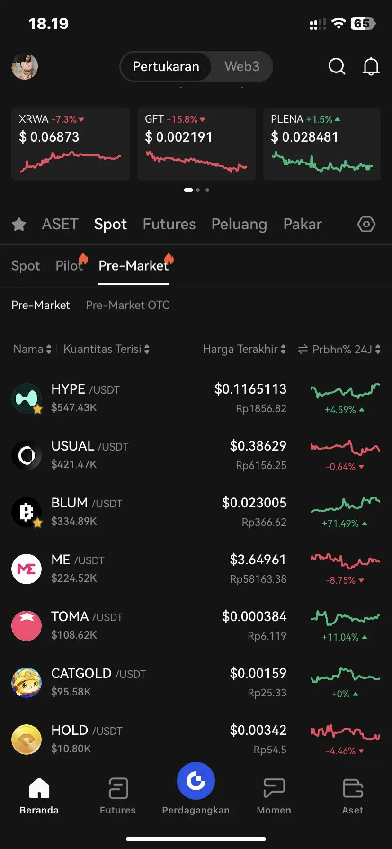Sort by Harga Terakhir
The height and width of the screenshot is (849, 392).
pyautogui.click(x=244, y=350)
